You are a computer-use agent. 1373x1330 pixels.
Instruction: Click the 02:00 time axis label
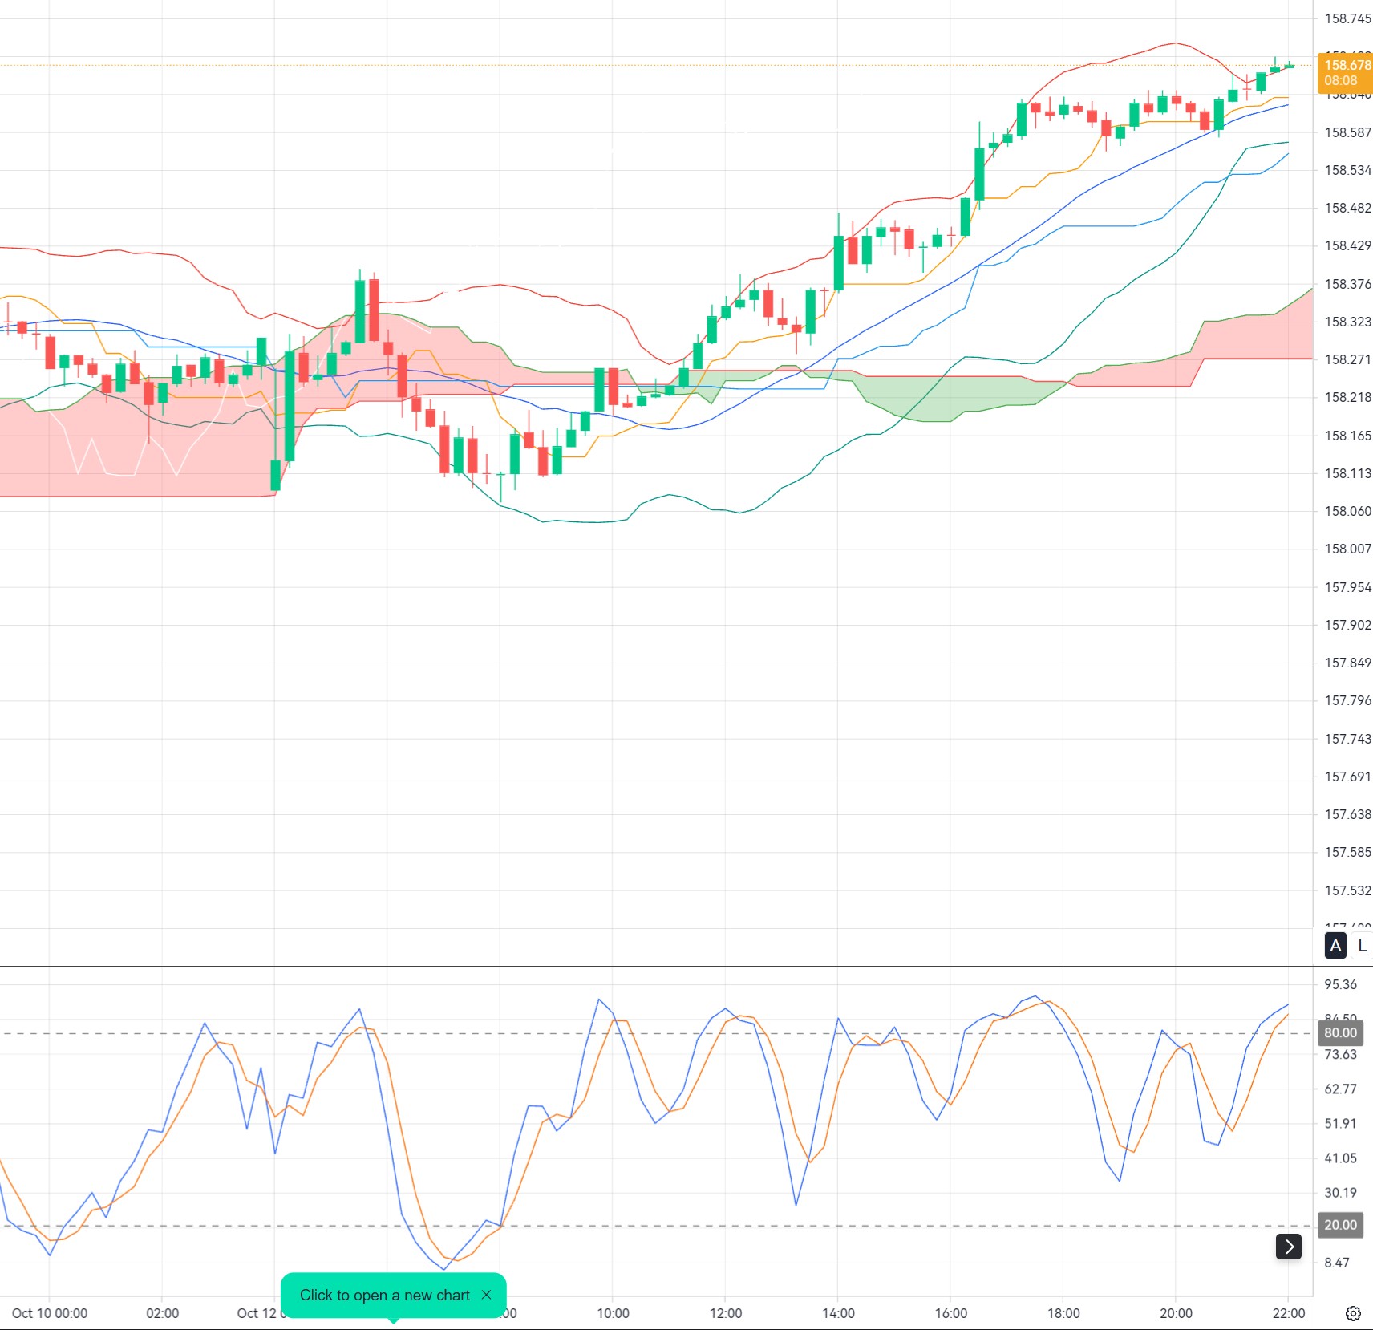pyautogui.click(x=162, y=1313)
